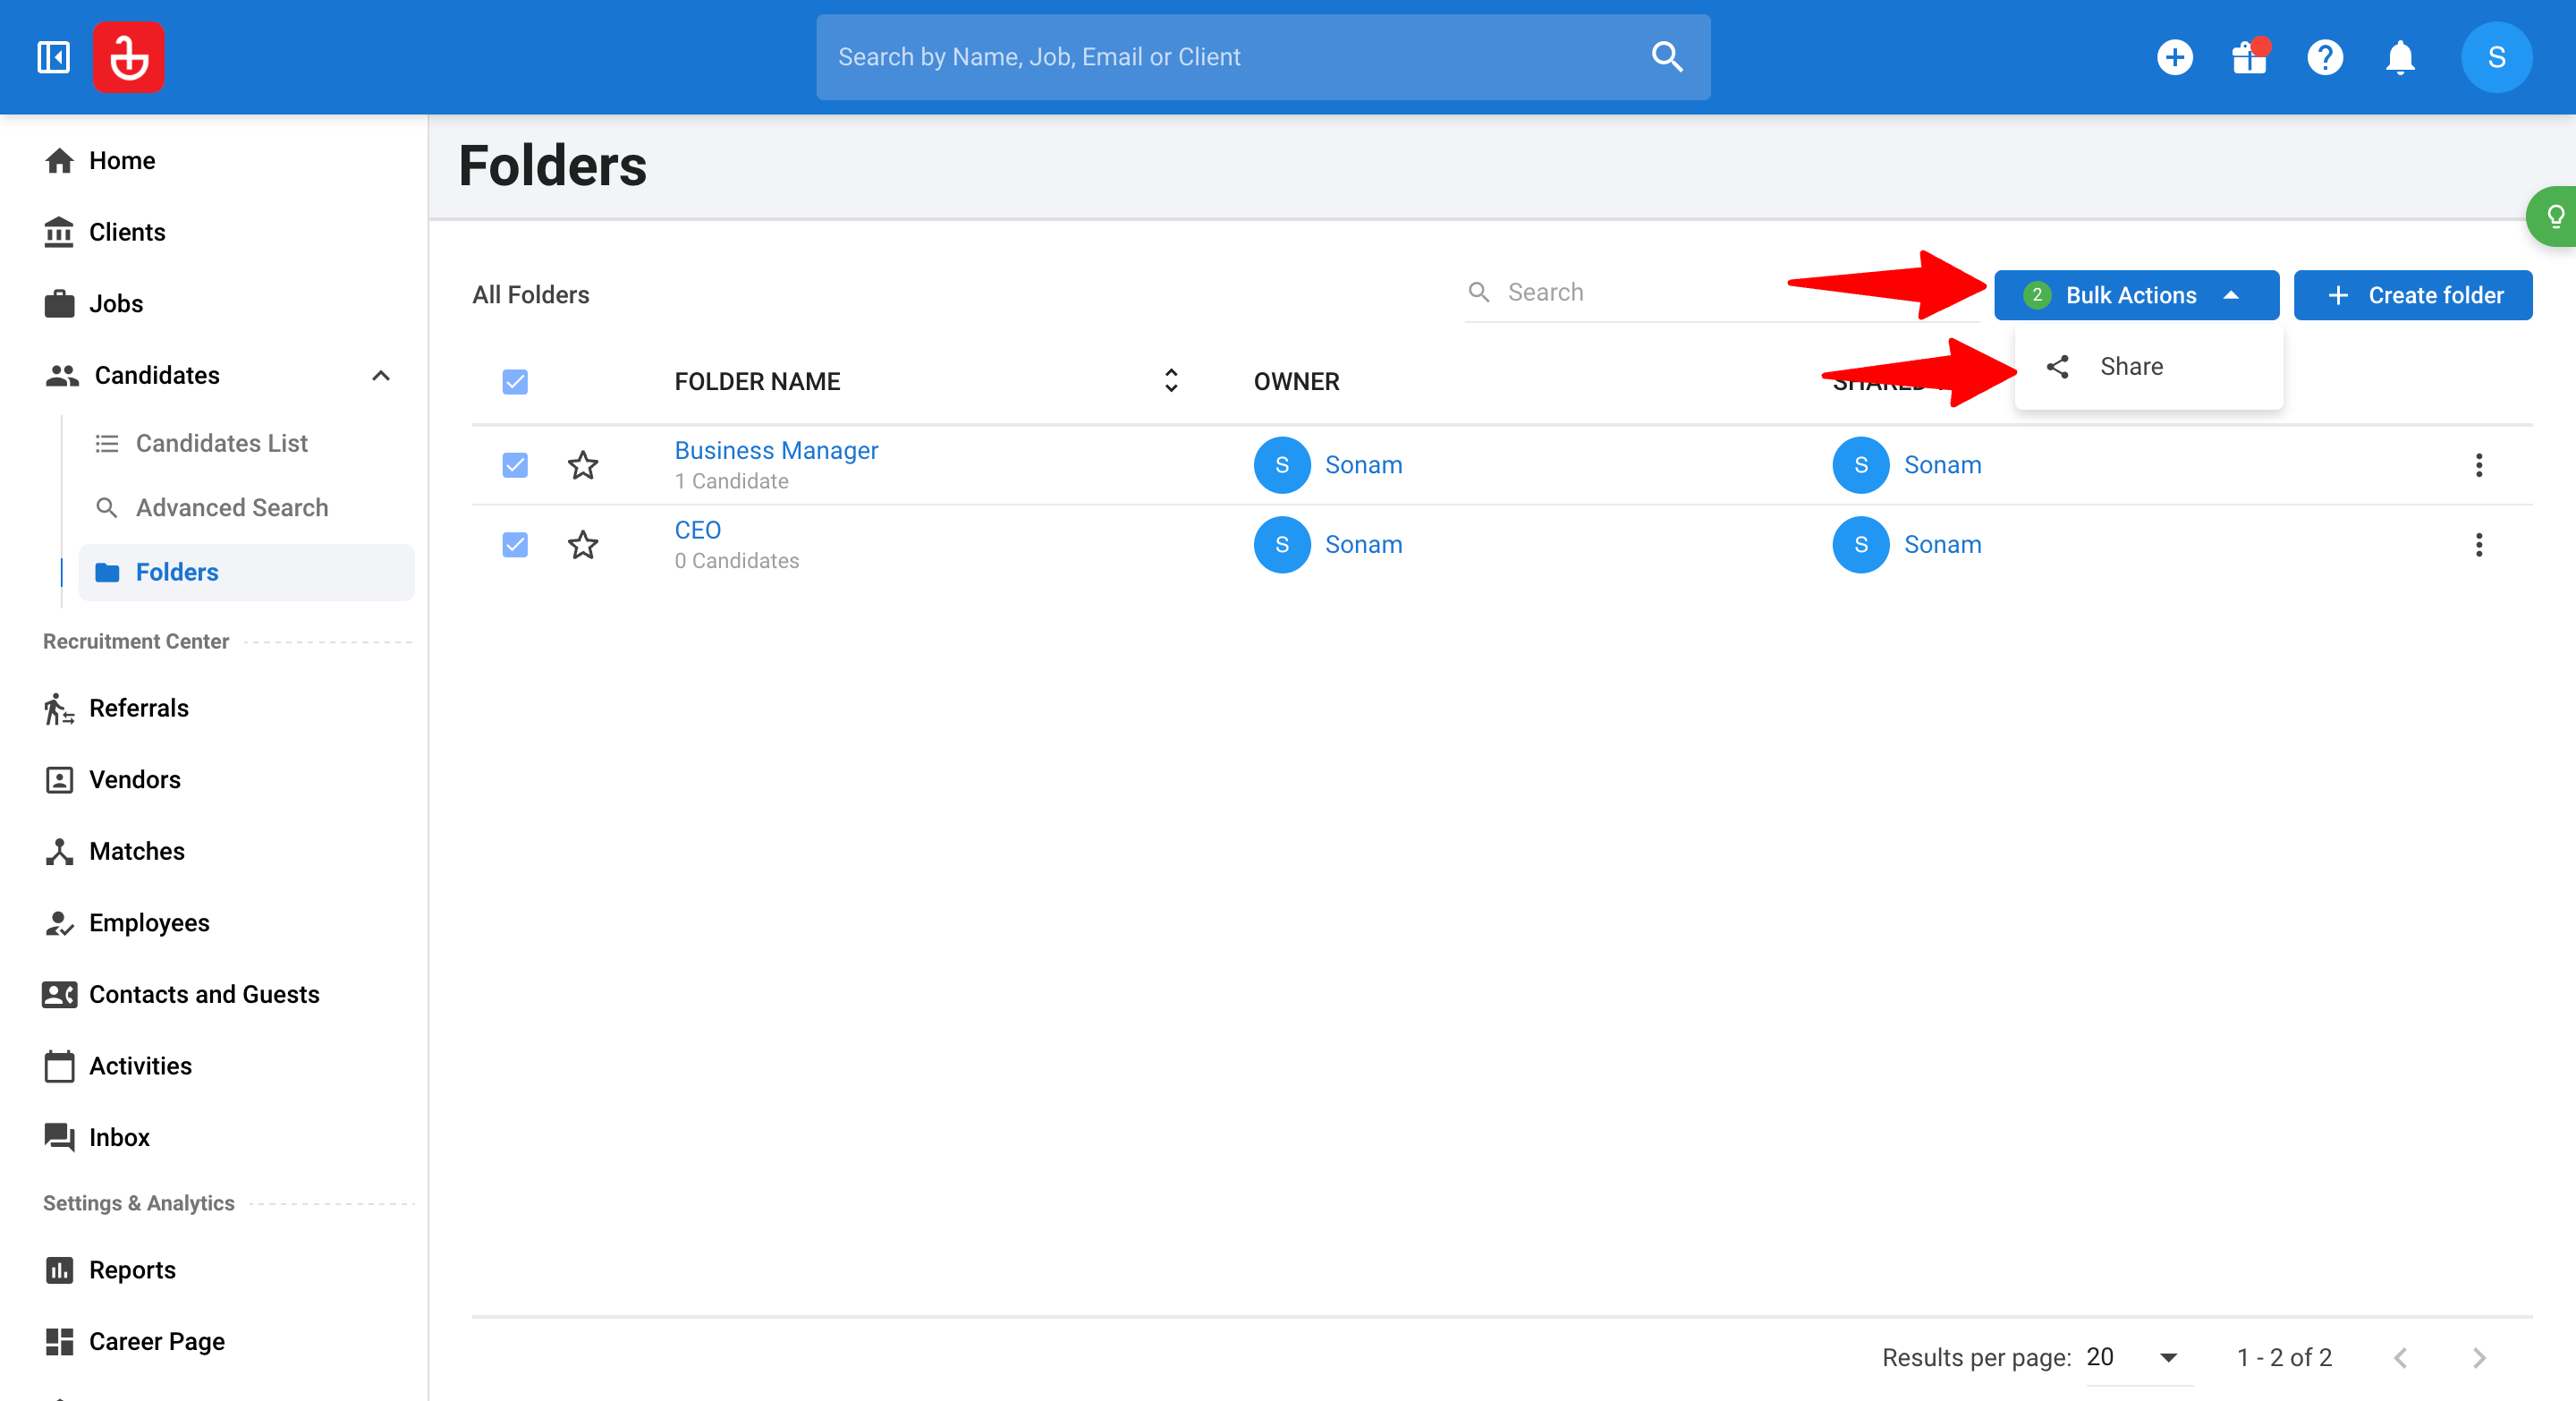Open Reports in sidebar
2576x1401 pixels.
pyautogui.click(x=132, y=1270)
